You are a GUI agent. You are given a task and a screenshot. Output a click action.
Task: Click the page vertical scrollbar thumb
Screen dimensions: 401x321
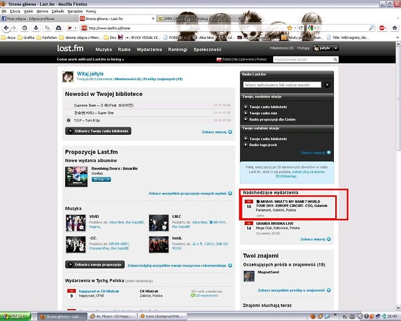coord(398,98)
